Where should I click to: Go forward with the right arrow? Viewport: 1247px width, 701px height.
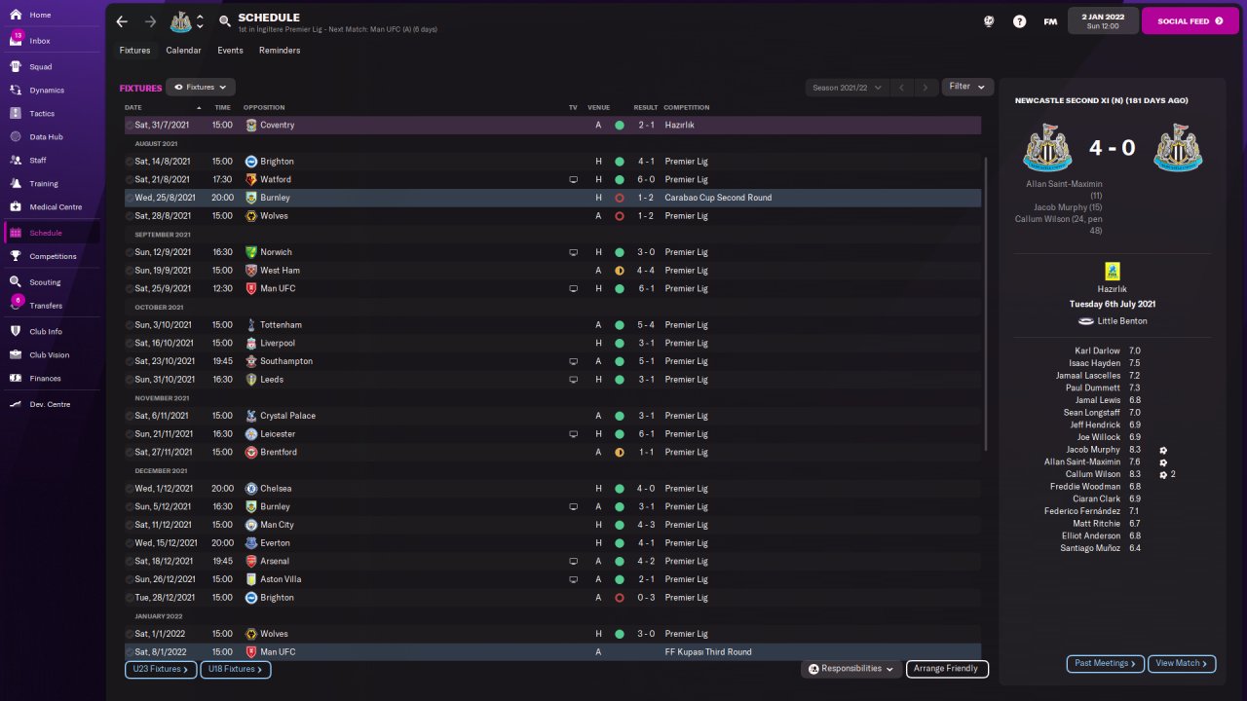coord(150,21)
